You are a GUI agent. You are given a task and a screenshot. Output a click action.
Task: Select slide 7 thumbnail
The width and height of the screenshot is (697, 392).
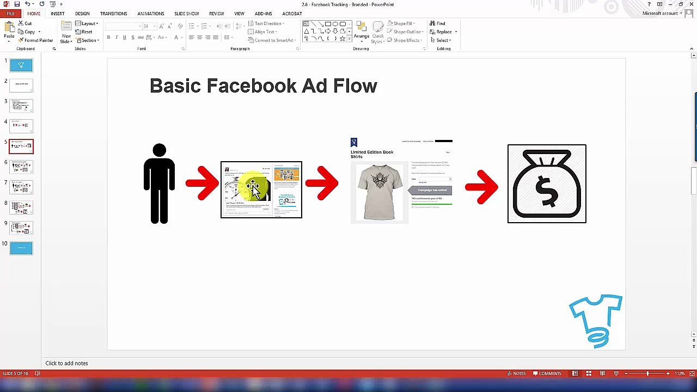pyautogui.click(x=21, y=187)
